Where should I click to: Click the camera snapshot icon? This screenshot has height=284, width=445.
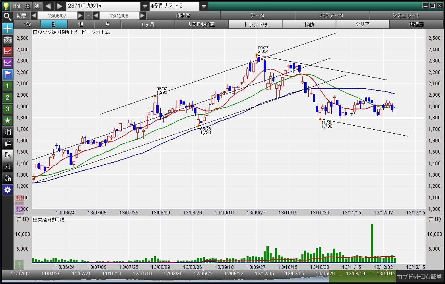[x=7, y=40]
